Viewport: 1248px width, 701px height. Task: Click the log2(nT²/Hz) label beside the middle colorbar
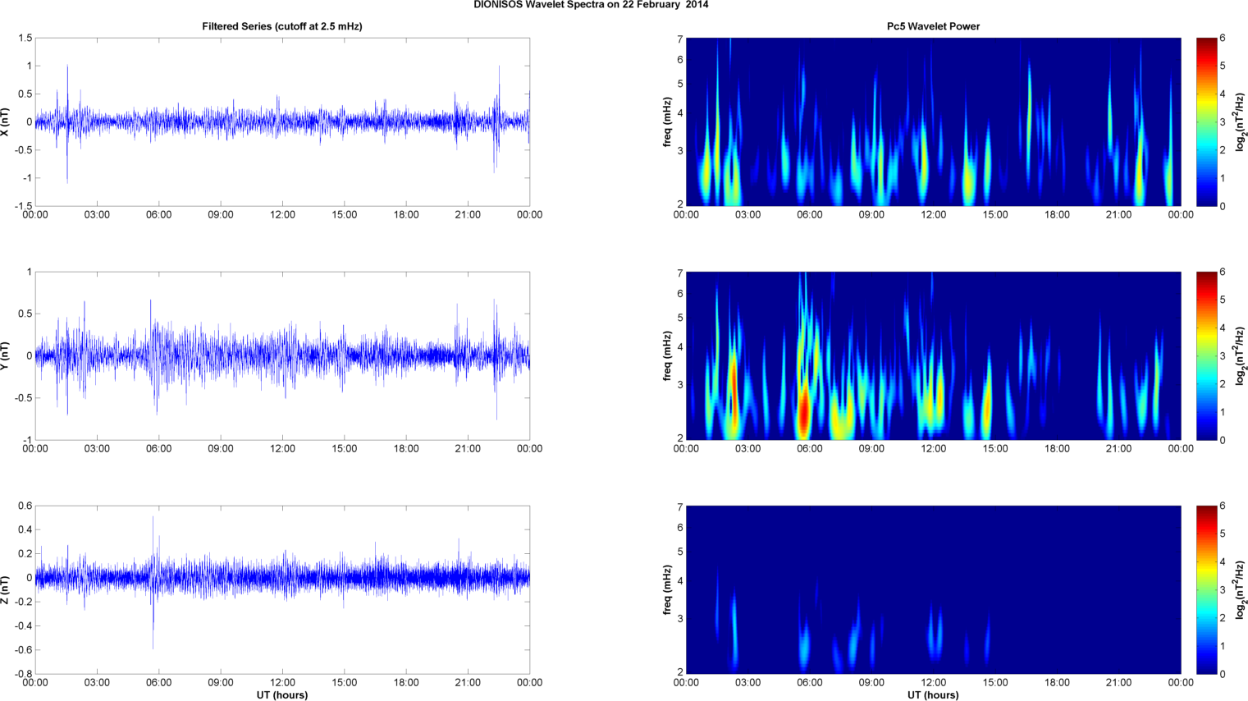click(x=1241, y=356)
